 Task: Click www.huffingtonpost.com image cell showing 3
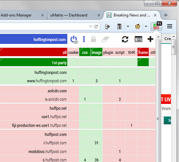click(x=97, y=80)
